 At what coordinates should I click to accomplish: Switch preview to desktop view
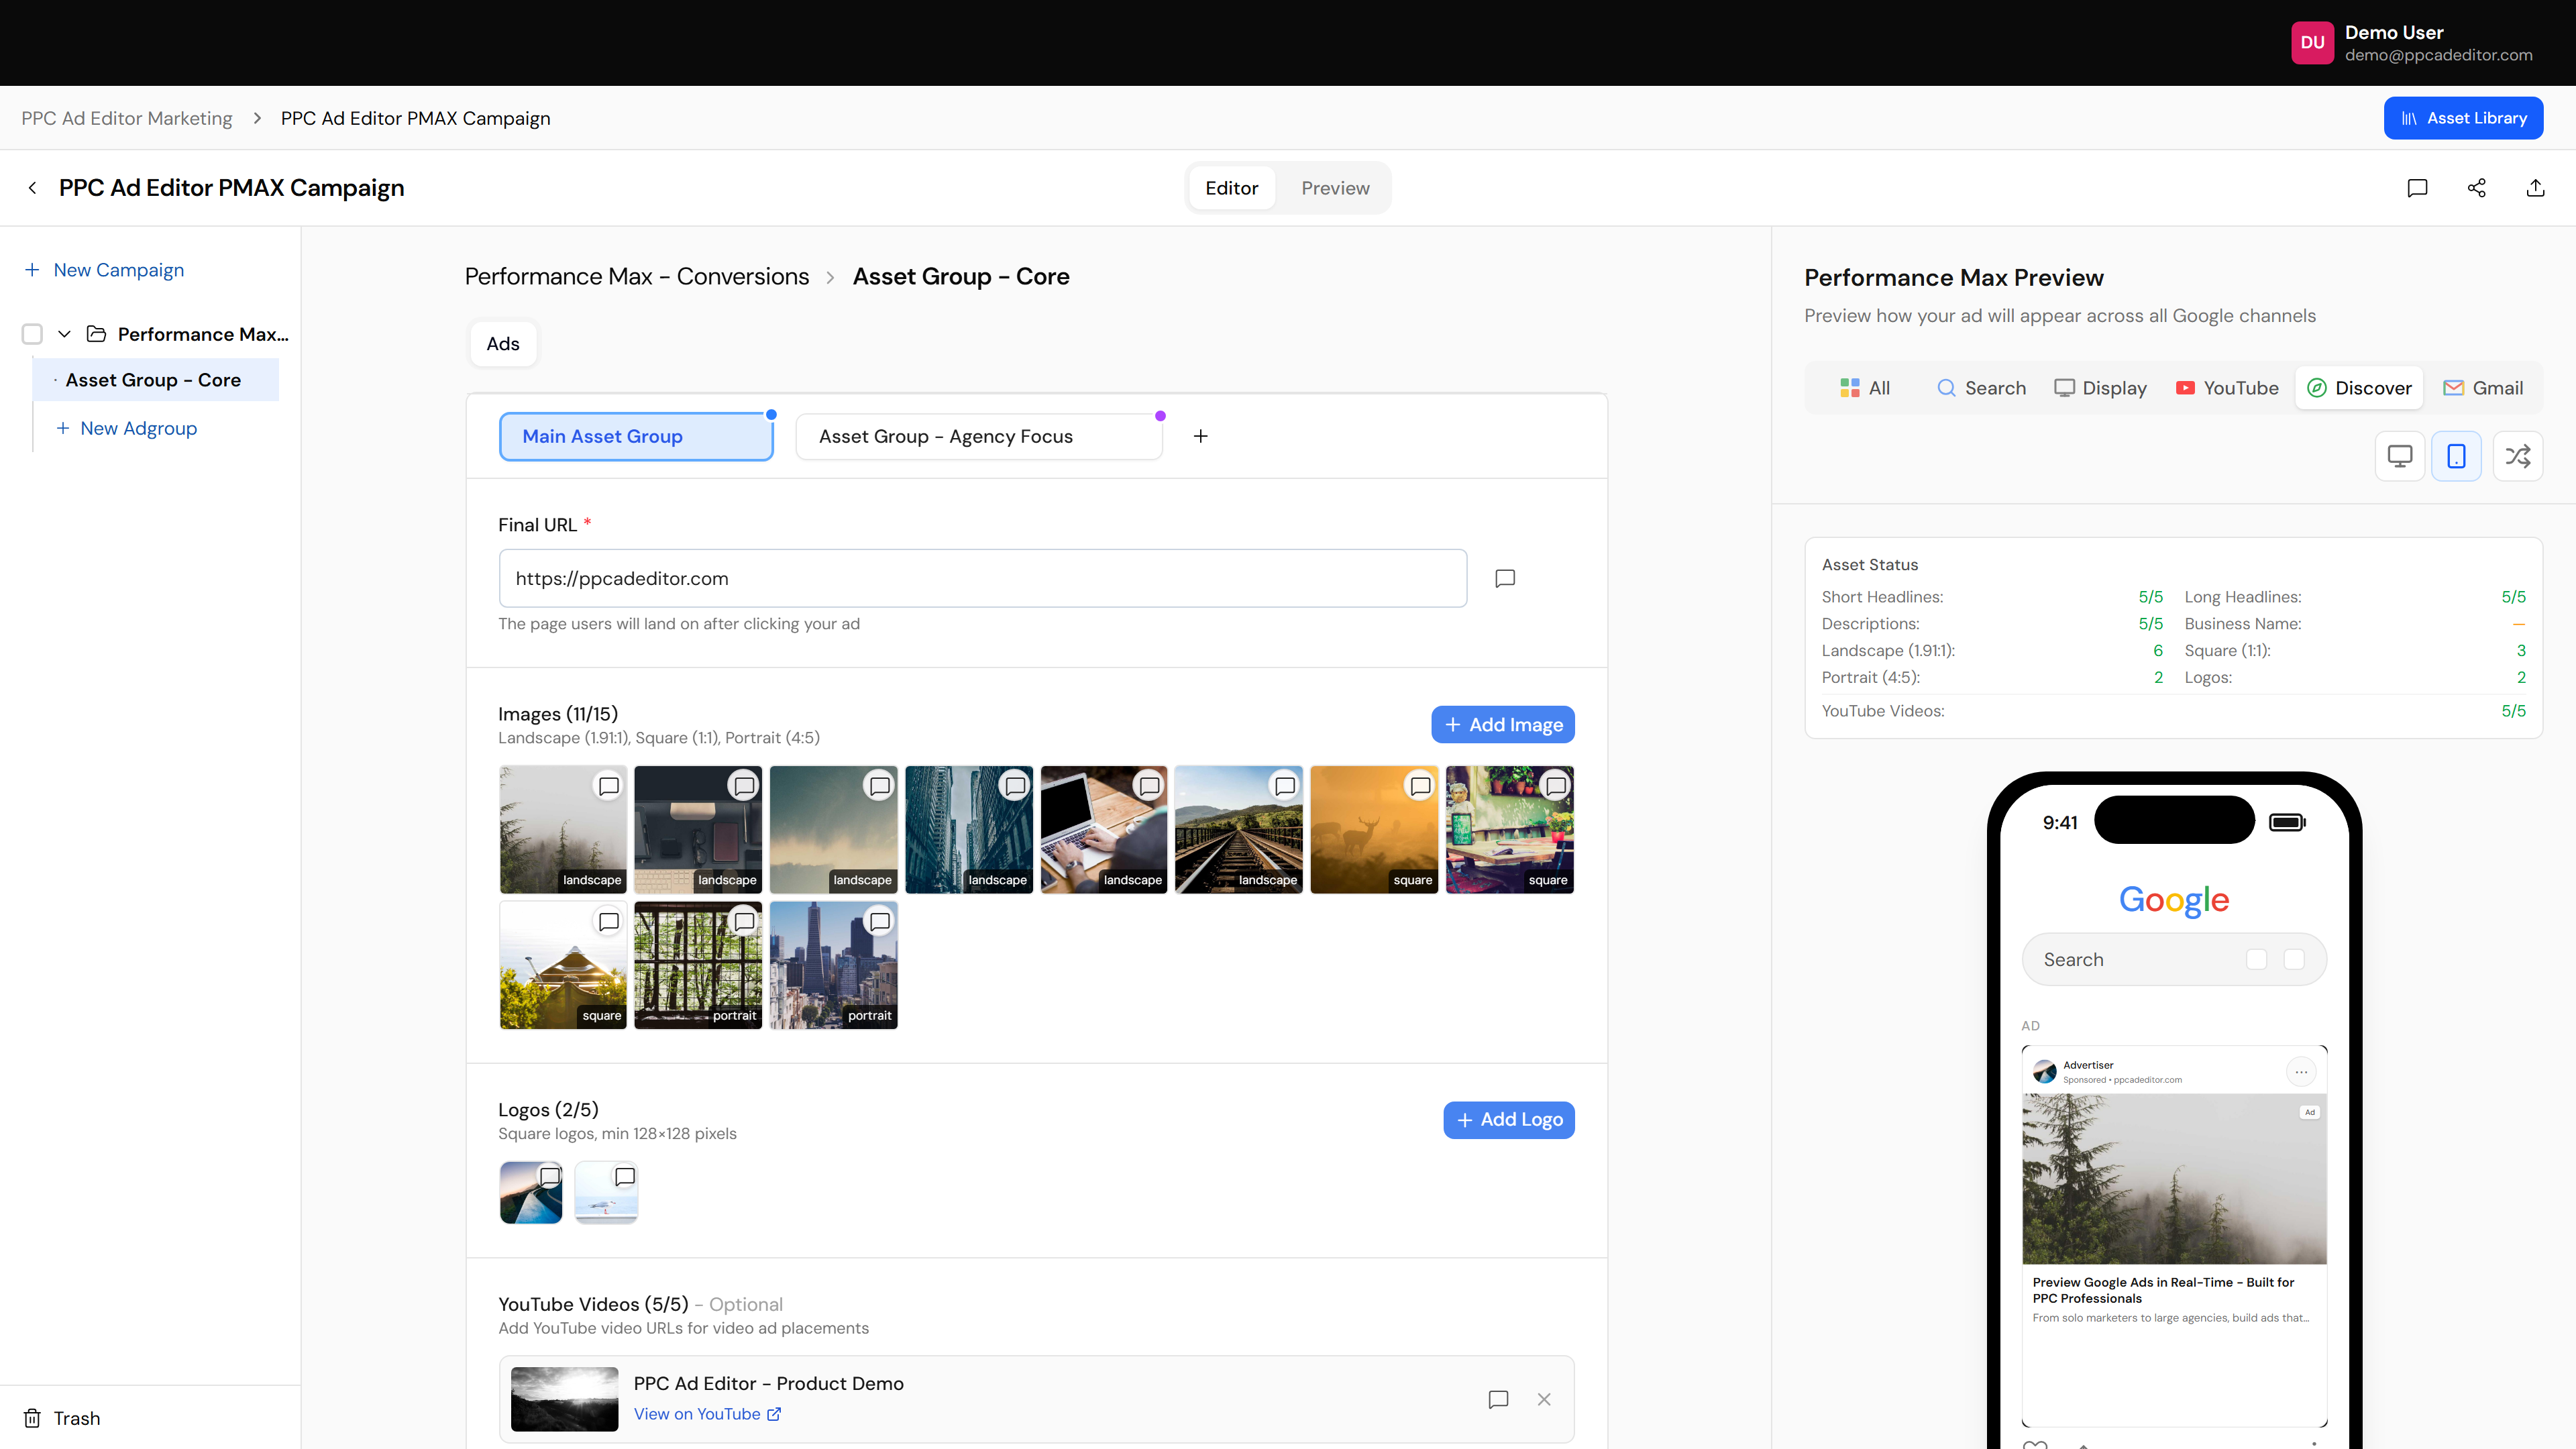click(x=2399, y=456)
